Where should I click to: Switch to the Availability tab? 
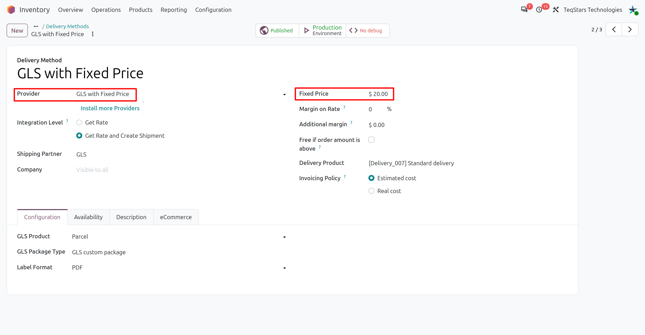click(88, 217)
